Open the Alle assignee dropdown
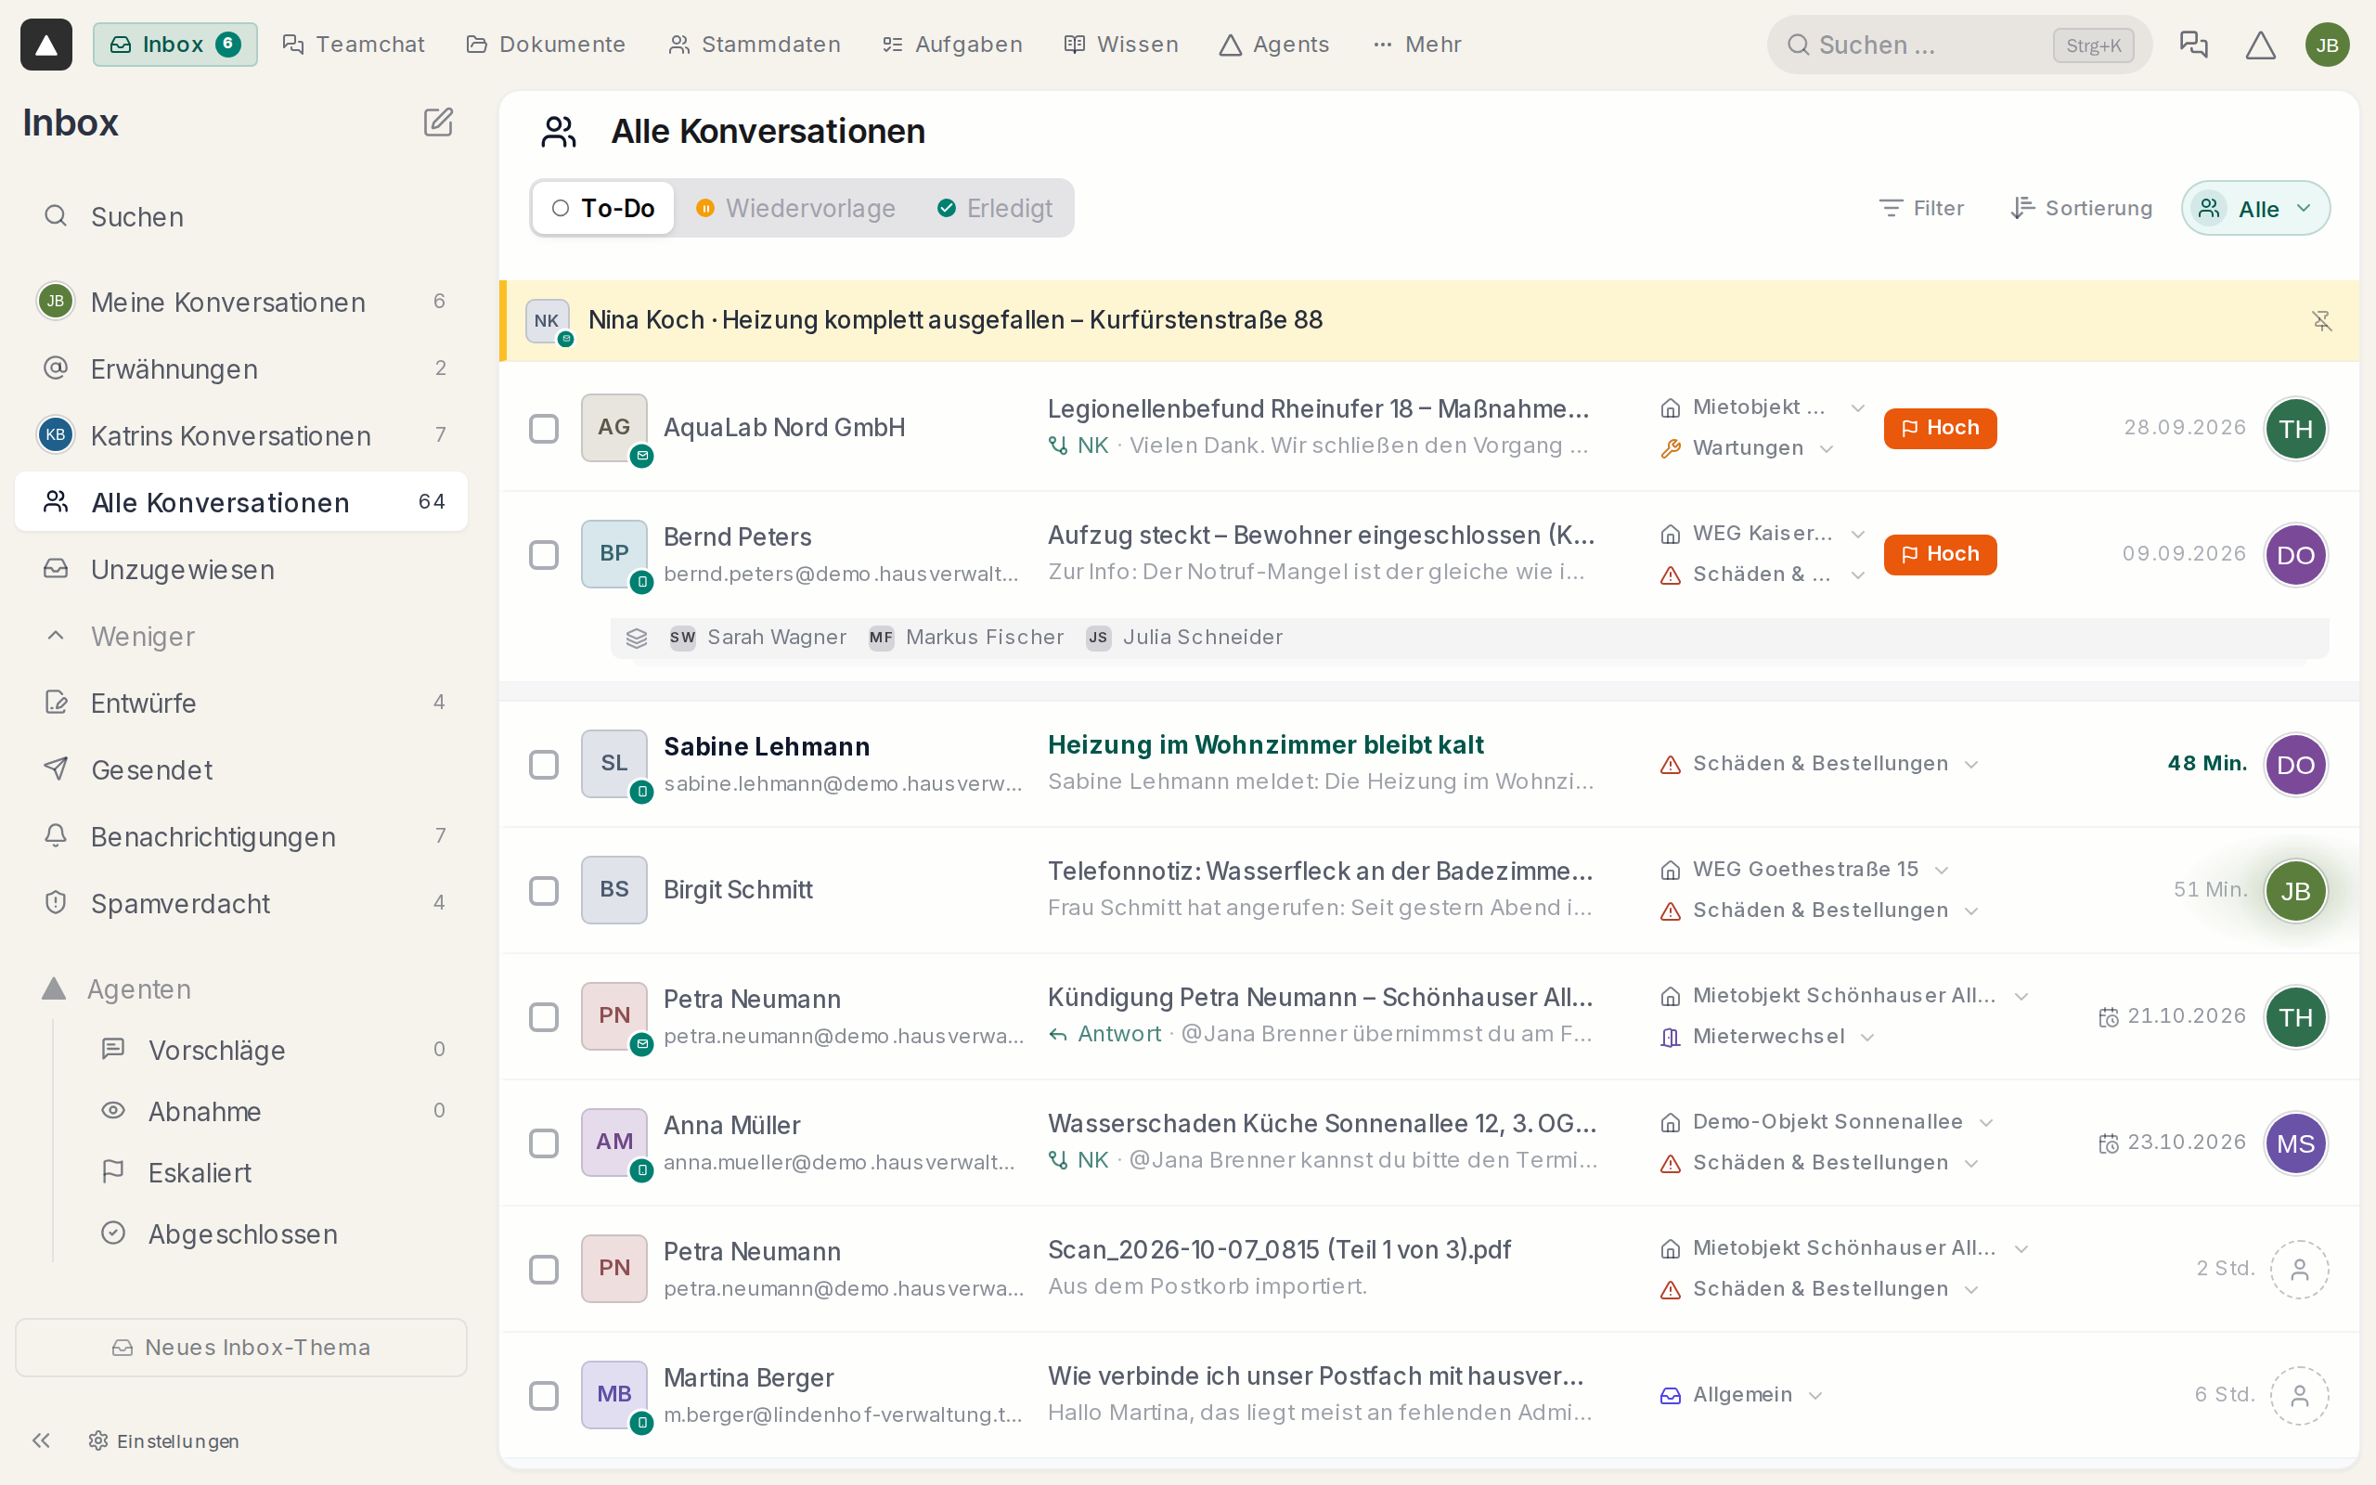The width and height of the screenshot is (2376, 1485). [x=2255, y=208]
